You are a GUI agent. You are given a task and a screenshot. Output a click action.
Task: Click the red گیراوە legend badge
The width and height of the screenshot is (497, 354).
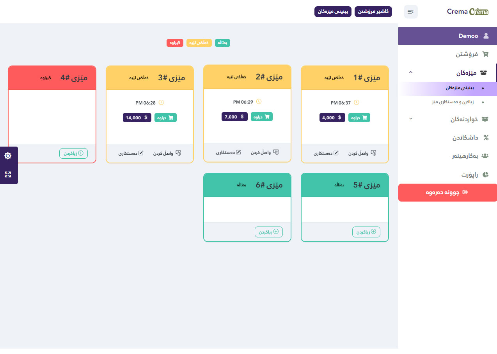(x=175, y=43)
